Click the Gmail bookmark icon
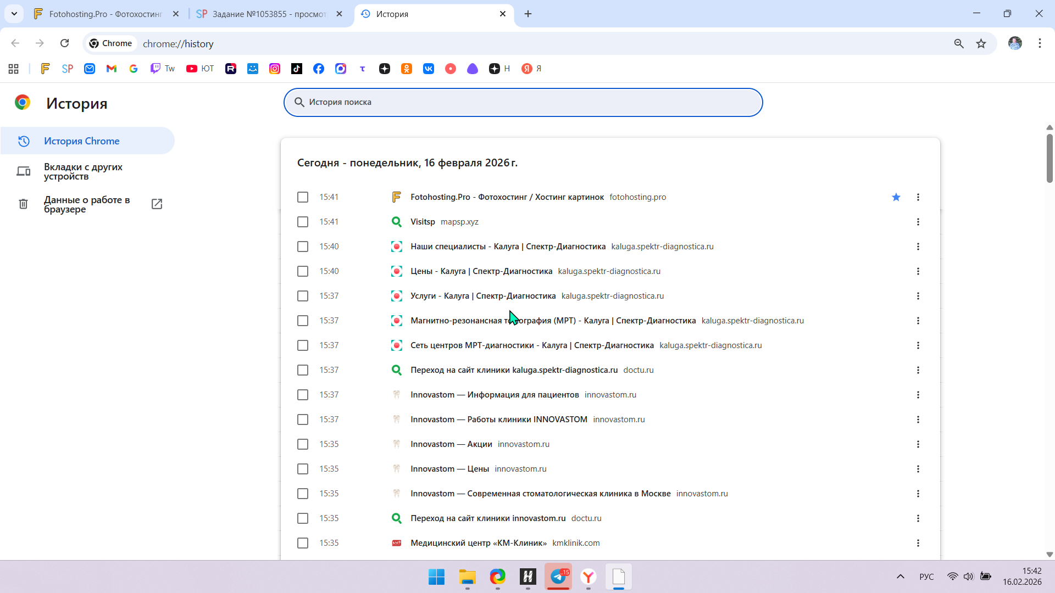The image size is (1055, 593). [x=112, y=69]
